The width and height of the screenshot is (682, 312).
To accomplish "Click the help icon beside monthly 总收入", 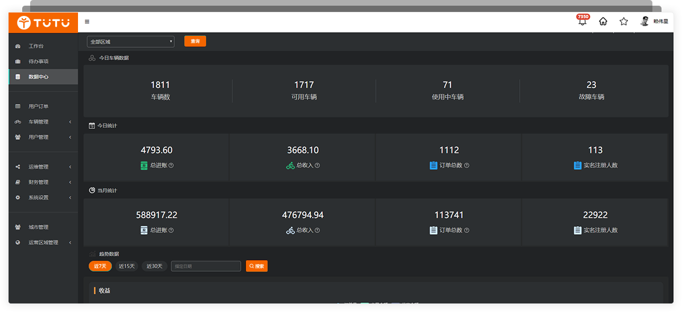I will point(317,230).
